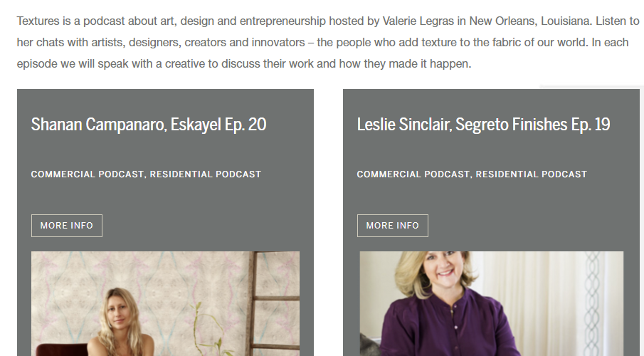Image resolution: width=644 pixels, height=356 pixels.
Task: Select Commercial Podcast under Leslie Sinclair episode
Action: [x=413, y=174]
